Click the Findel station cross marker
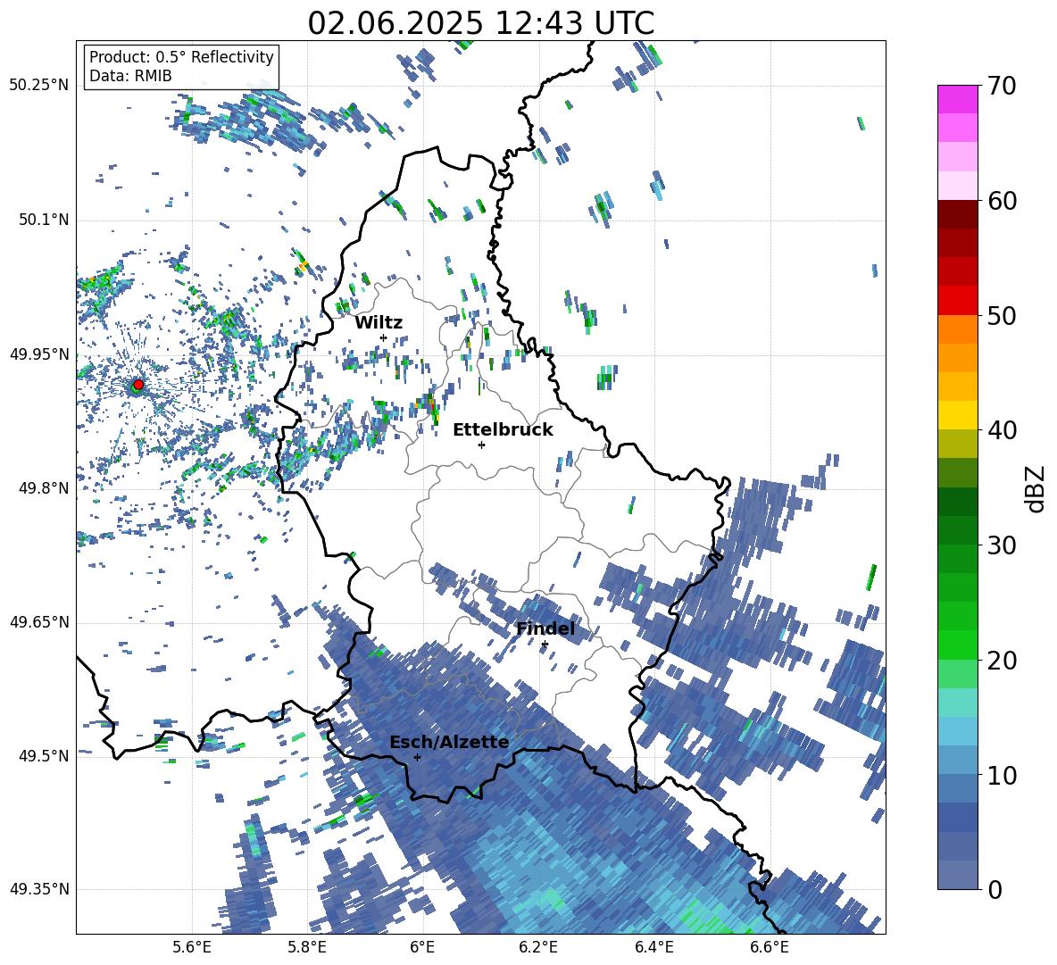 [545, 645]
